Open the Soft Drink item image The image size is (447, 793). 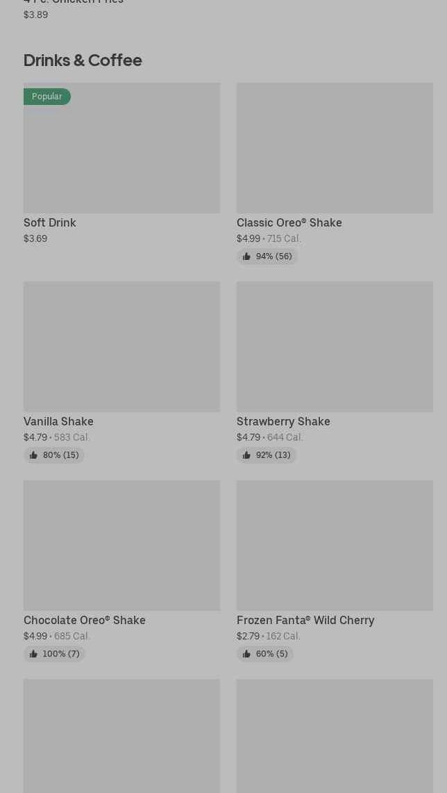(121, 148)
